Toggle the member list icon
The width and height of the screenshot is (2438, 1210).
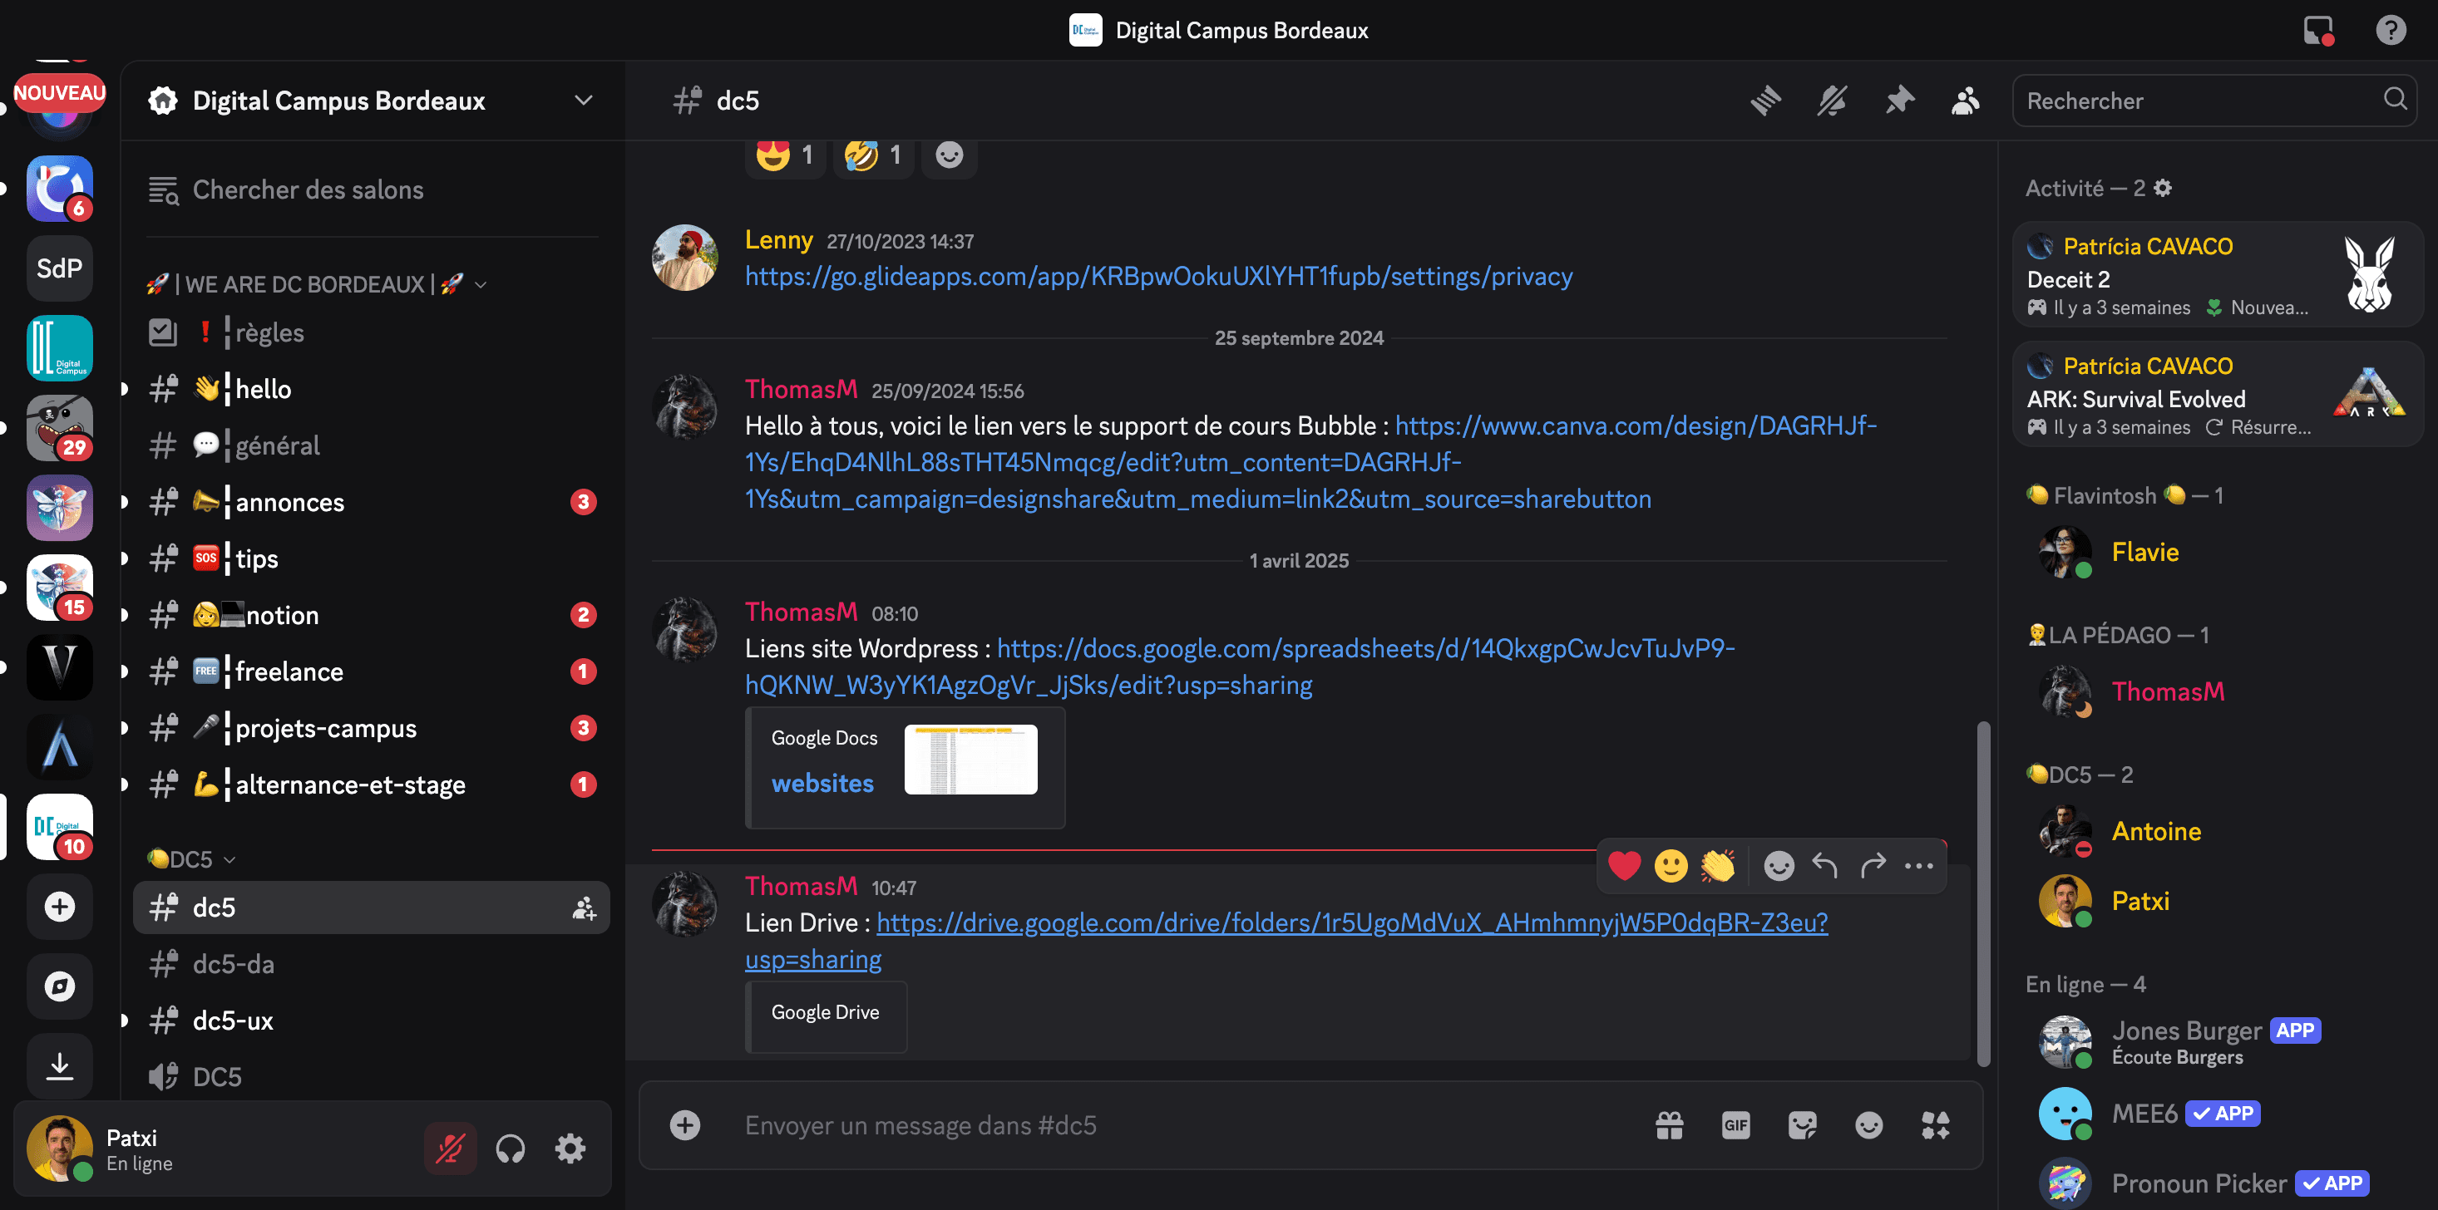point(1966,101)
